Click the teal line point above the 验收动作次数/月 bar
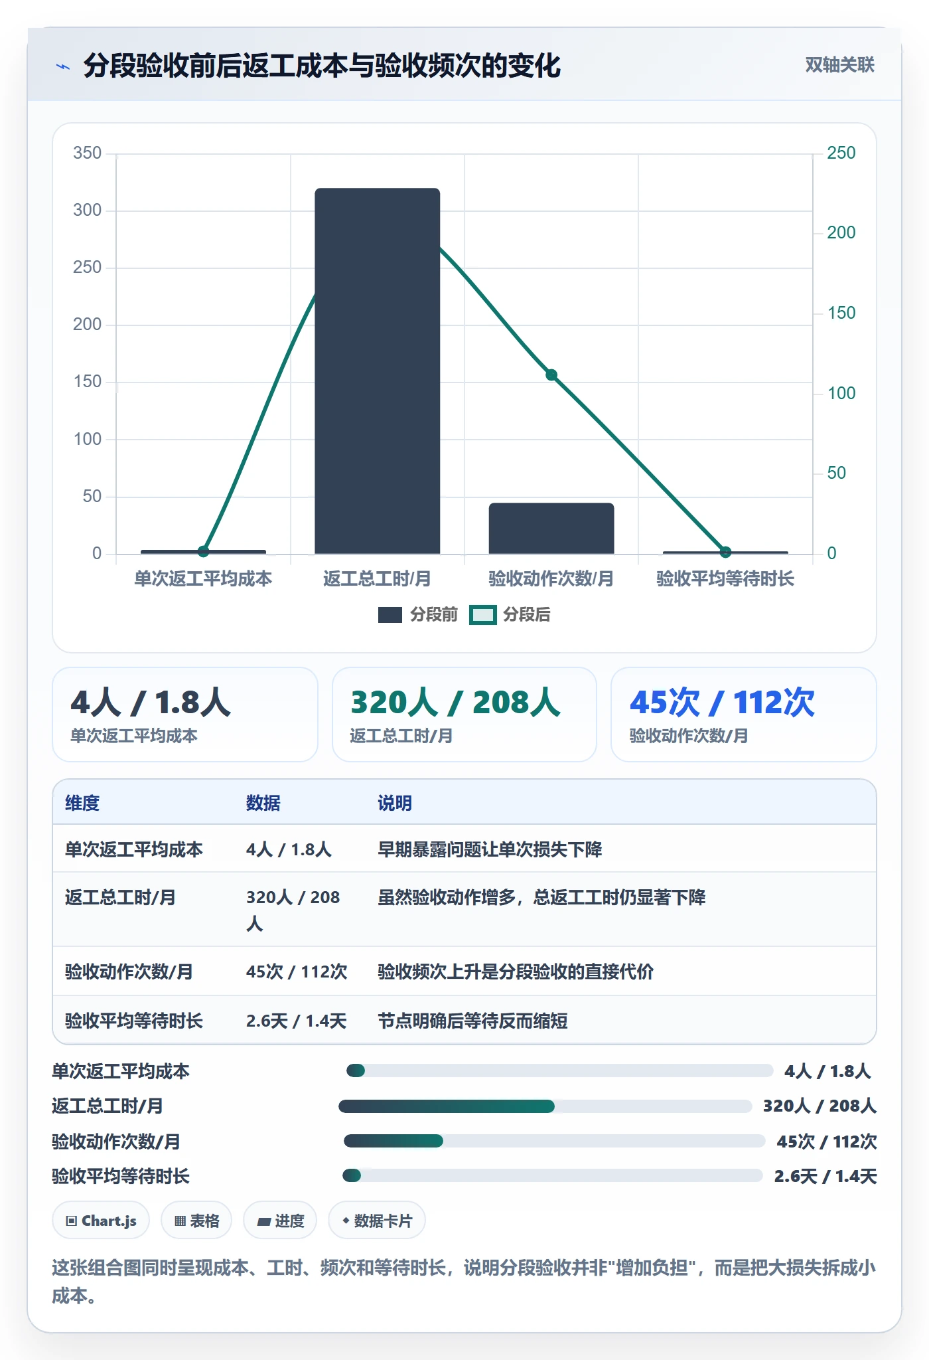Viewport: 929px width, 1360px height. [551, 375]
